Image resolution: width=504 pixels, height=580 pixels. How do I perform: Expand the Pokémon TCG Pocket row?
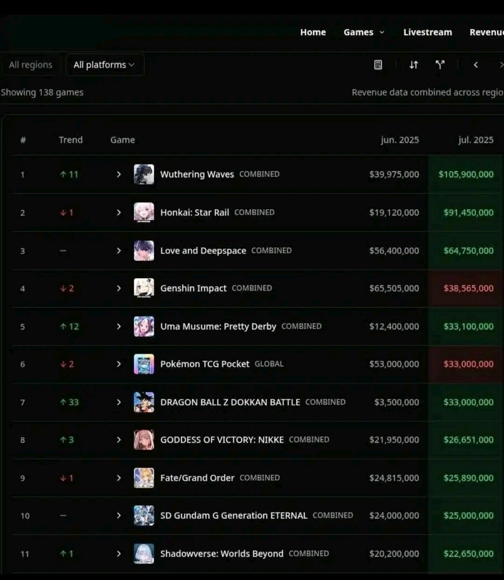pos(119,364)
